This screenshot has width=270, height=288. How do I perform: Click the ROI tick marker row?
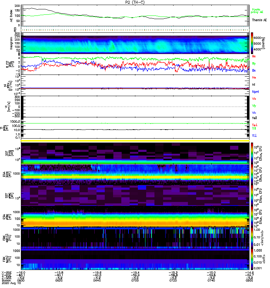click(x=135, y=30)
